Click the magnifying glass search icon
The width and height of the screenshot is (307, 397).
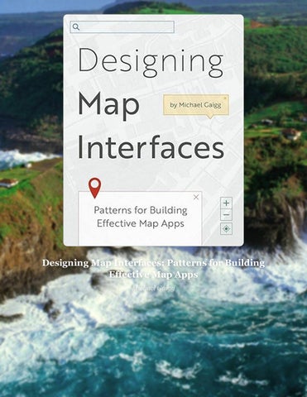coord(76,27)
